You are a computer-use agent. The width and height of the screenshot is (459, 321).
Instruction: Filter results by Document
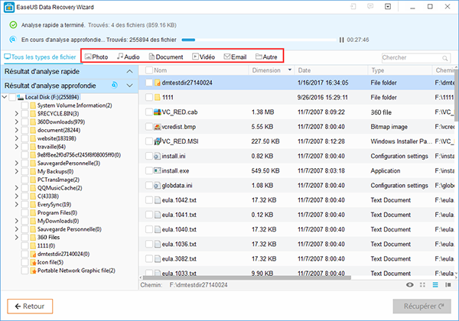pyautogui.click(x=166, y=57)
